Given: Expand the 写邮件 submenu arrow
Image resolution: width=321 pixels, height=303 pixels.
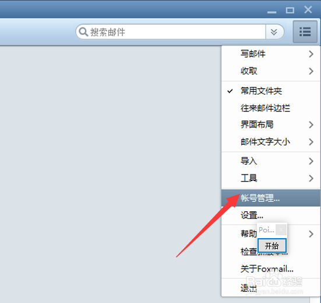Looking at the screenshot, I should 311,54.
